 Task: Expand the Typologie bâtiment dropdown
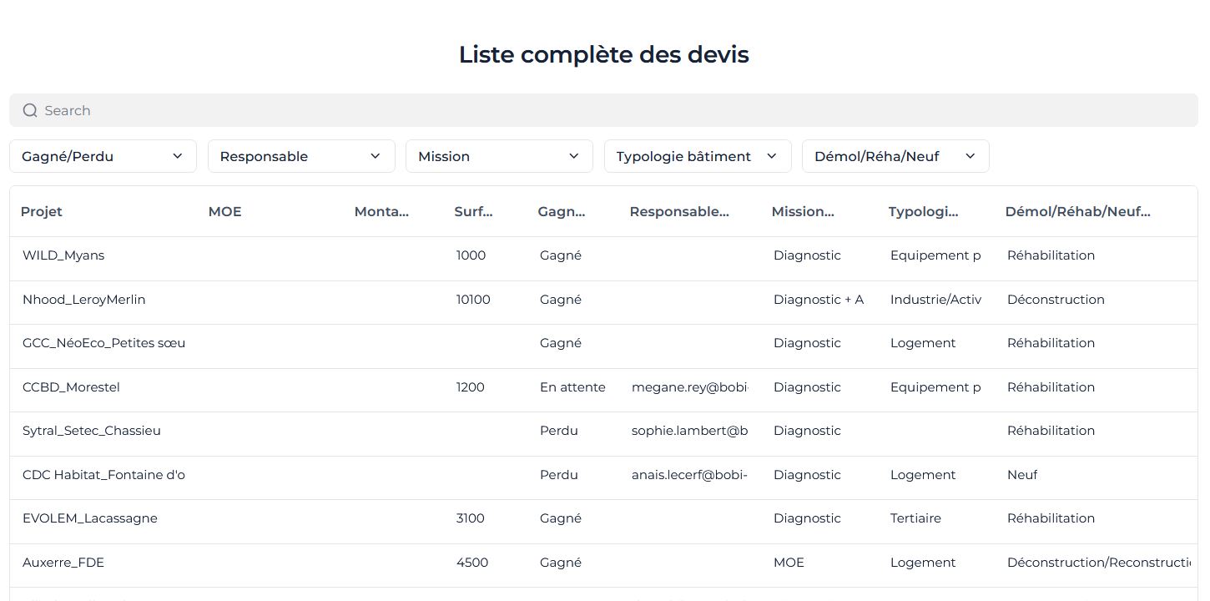[697, 156]
